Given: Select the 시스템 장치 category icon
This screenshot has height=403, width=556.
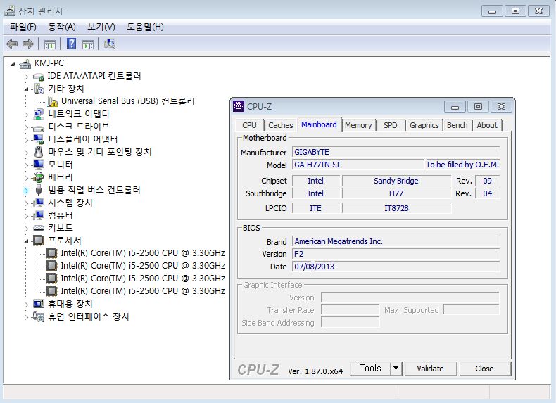Looking at the screenshot, I should pos(38,203).
